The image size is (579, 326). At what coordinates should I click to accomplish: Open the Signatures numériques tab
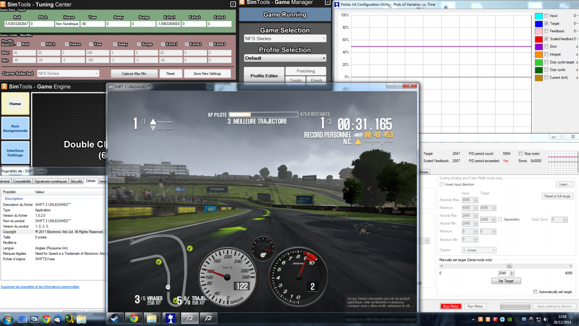(51, 181)
